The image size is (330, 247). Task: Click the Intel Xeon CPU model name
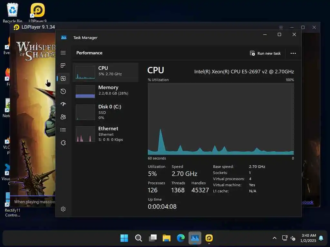(x=244, y=72)
